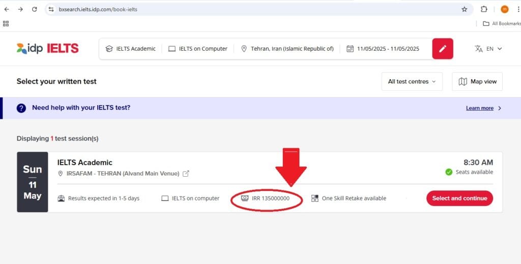Image resolution: width=521 pixels, height=264 pixels.
Task: Follow the Learn more link
Action: point(479,108)
